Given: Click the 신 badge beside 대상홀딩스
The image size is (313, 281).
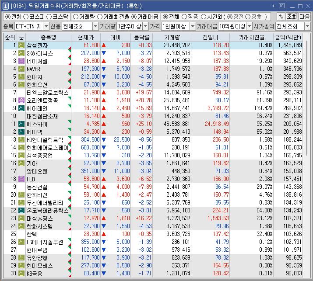Looking at the screenshot, I should [x=21, y=218].
